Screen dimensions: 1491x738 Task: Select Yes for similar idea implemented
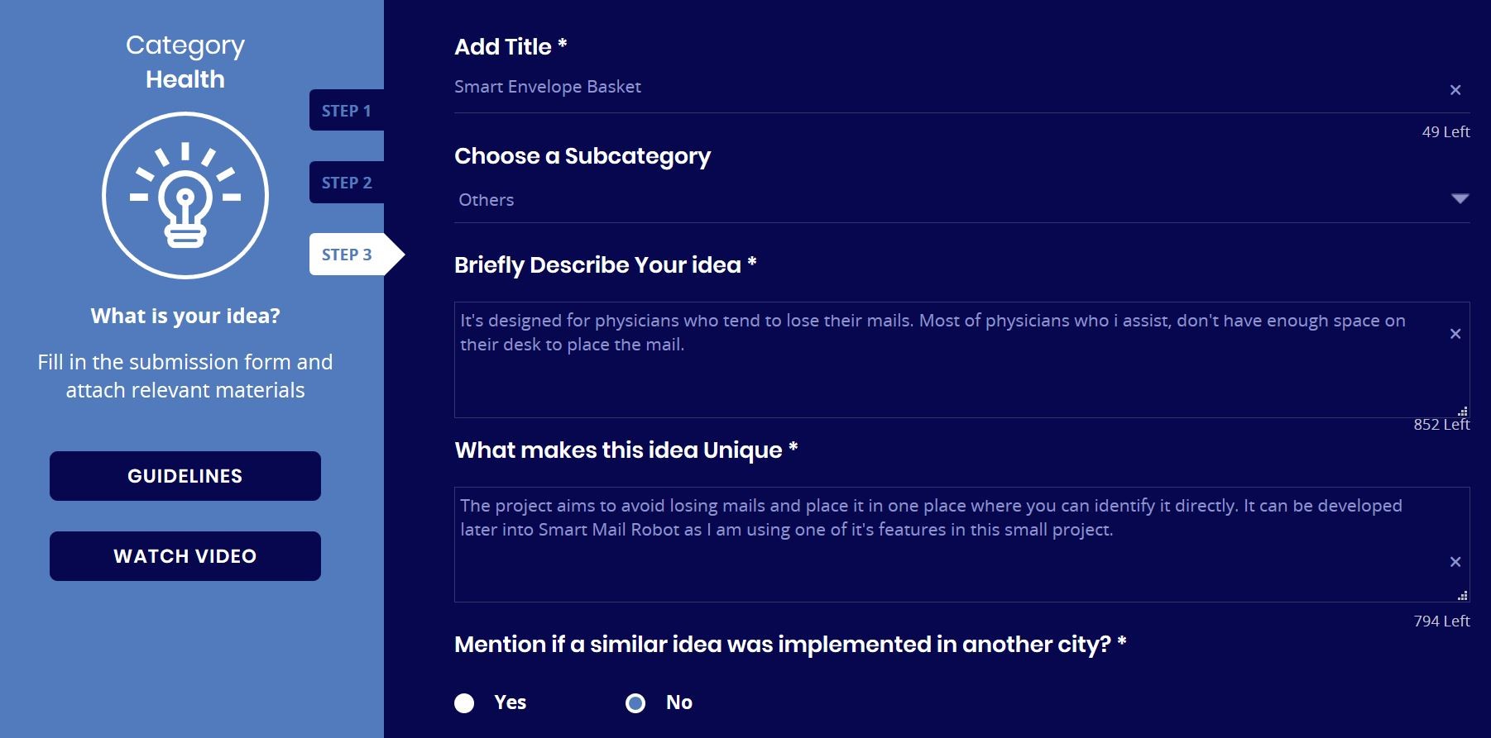pos(465,703)
